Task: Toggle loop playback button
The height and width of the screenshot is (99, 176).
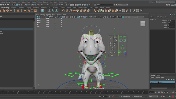Action: pyautogui.click(x=160, y=96)
